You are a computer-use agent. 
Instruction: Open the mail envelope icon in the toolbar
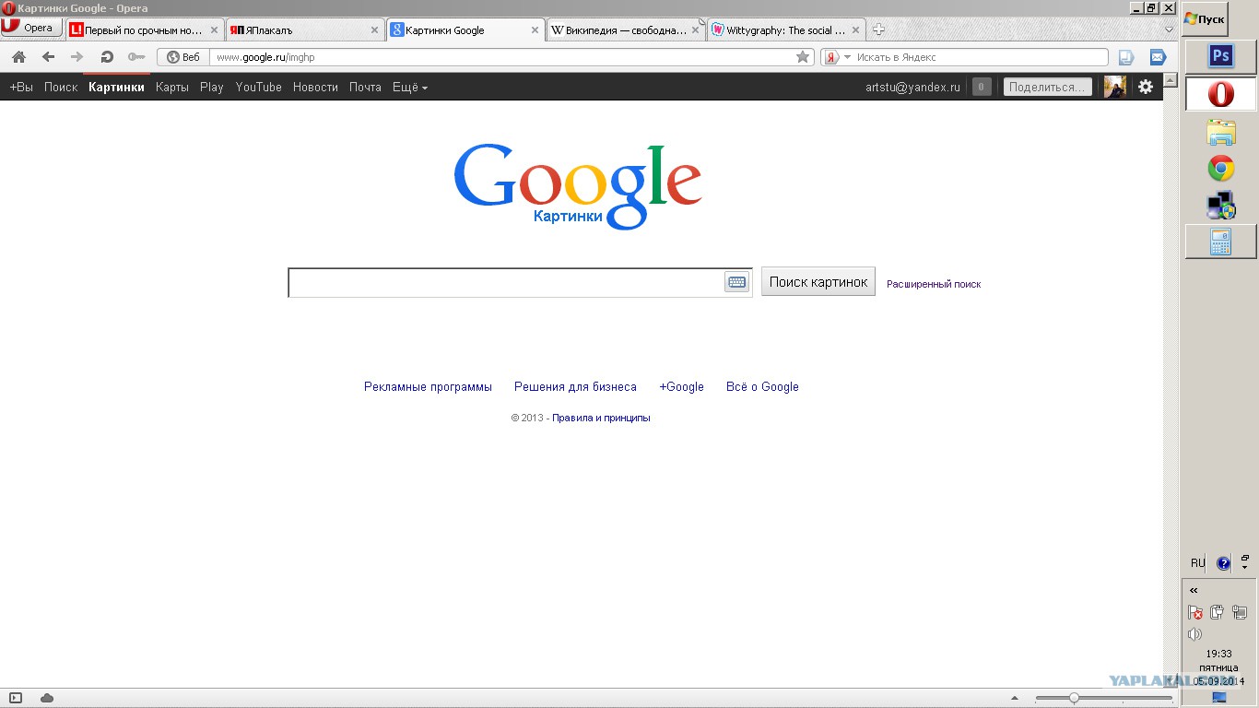click(1158, 57)
